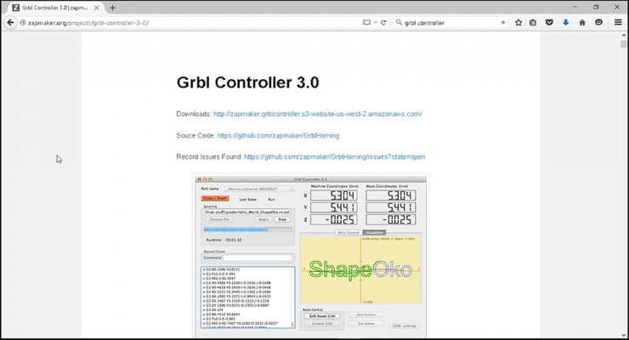Open the Firefox hamburger menu
The width and height of the screenshot is (629, 340).
point(618,23)
